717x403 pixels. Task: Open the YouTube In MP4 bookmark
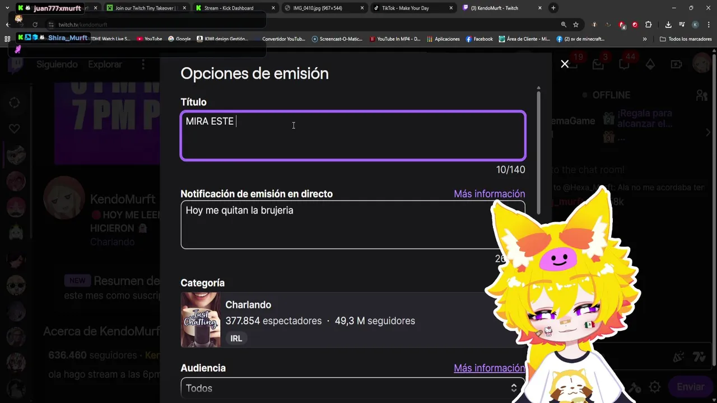pos(395,39)
